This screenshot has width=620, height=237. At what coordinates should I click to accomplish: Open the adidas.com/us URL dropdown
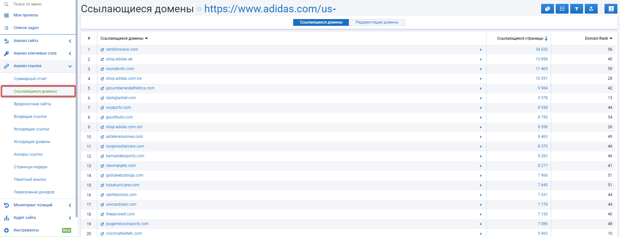pos(335,10)
